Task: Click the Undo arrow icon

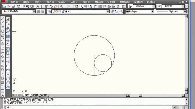Action: click(x=62, y=6)
